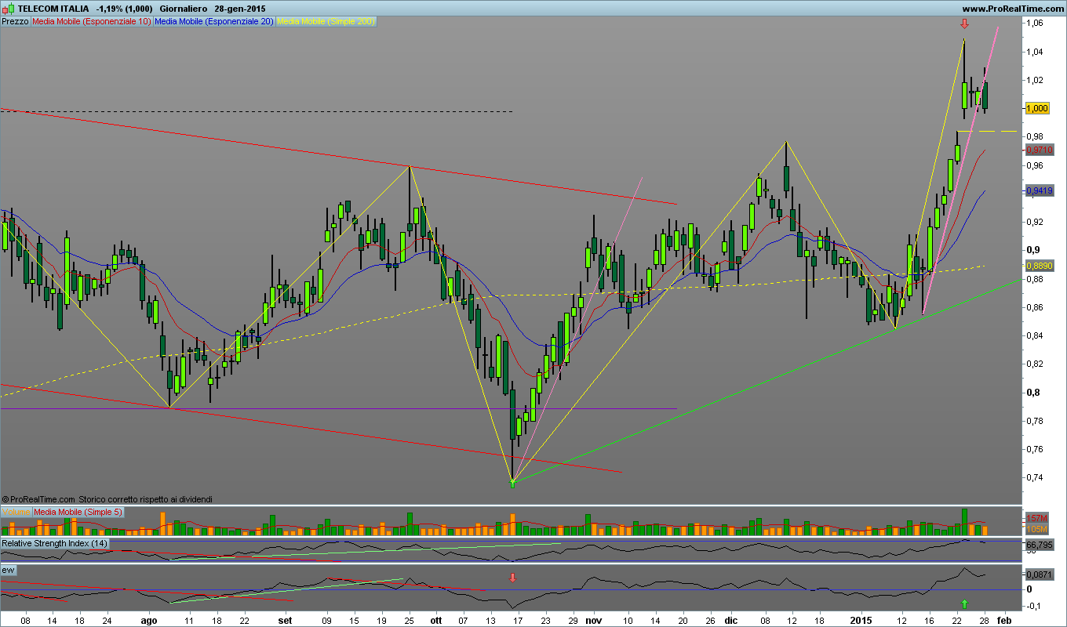
Task: Open the Media Mobile (Simple 5) volume label
Action: (x=77, y=512)
